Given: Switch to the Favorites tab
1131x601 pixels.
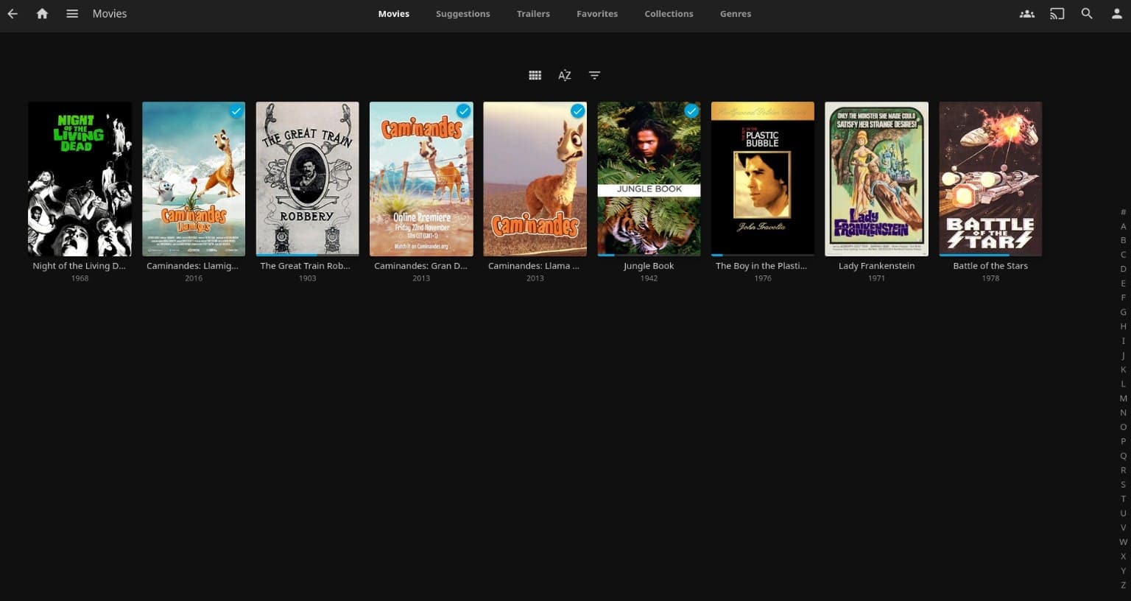Looking at the screenshot, I should (x=597, y=13).
